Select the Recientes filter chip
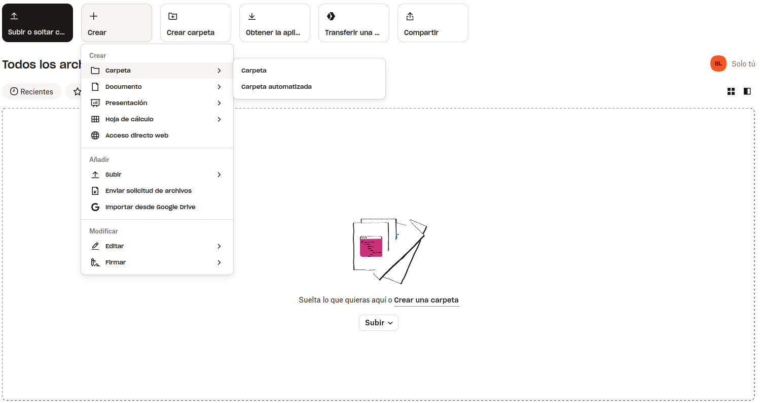The width and height of the screenshot is (760, 403). point(31,91)
